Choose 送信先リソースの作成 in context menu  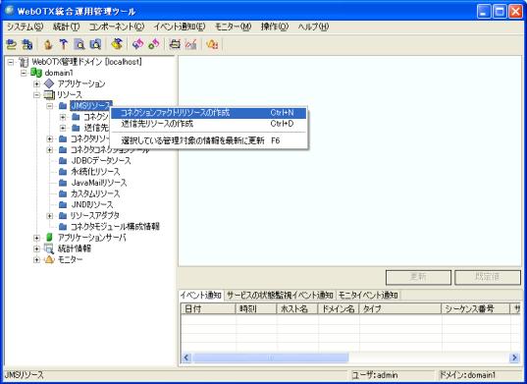208,124
